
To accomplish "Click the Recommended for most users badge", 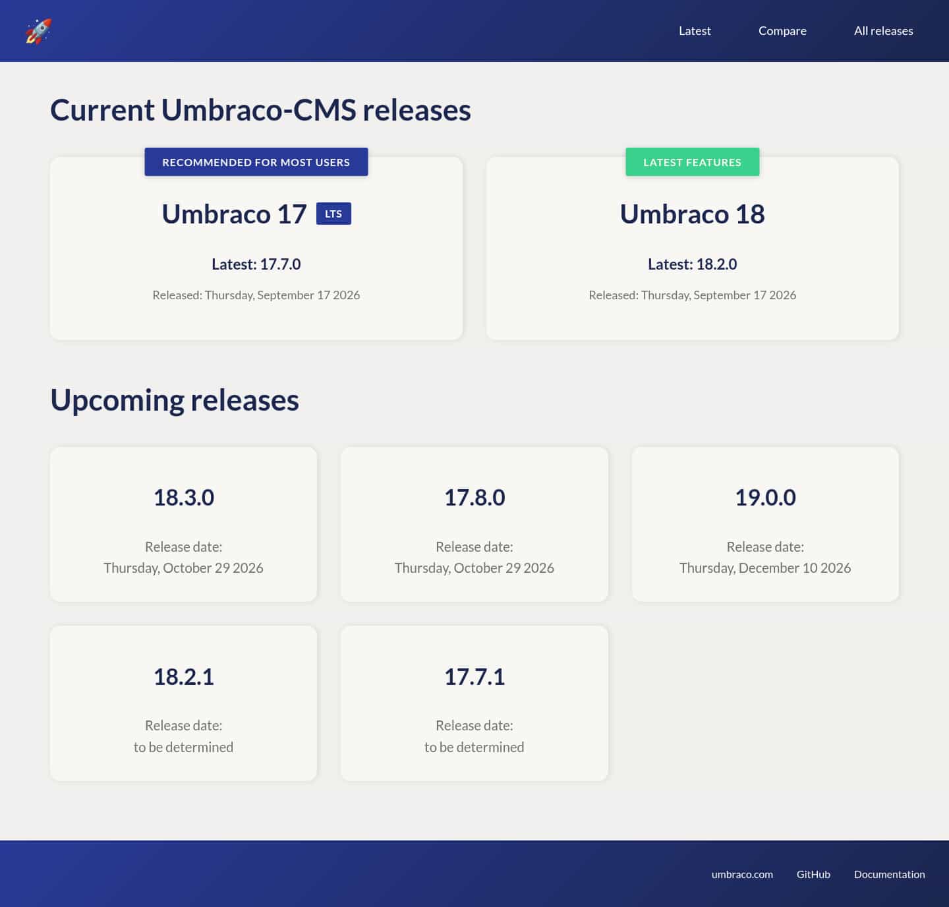I will pos(256,162).
